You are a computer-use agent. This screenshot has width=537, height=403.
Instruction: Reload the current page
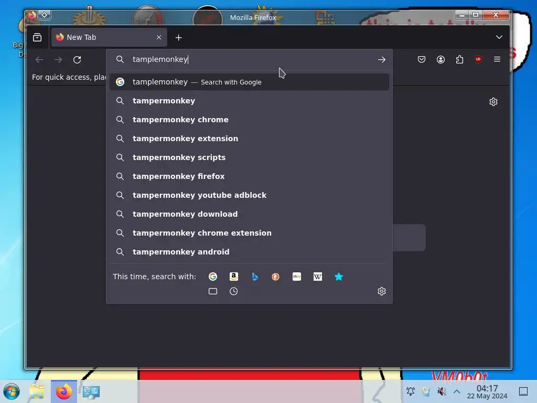pyautogui.click(x=77, y=60)
